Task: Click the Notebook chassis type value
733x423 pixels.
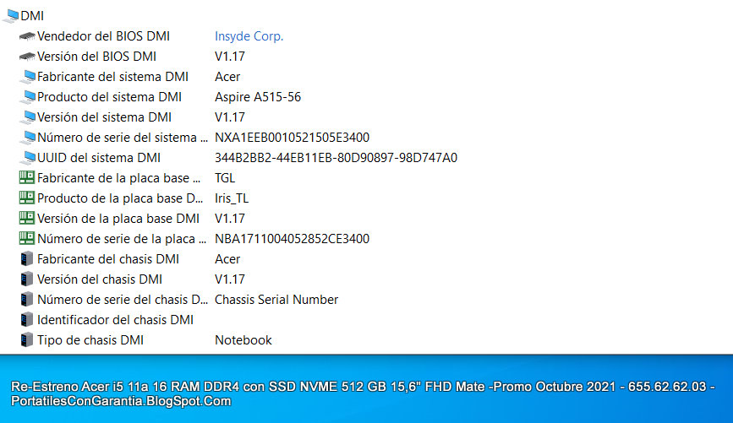Action: [243, 340]
